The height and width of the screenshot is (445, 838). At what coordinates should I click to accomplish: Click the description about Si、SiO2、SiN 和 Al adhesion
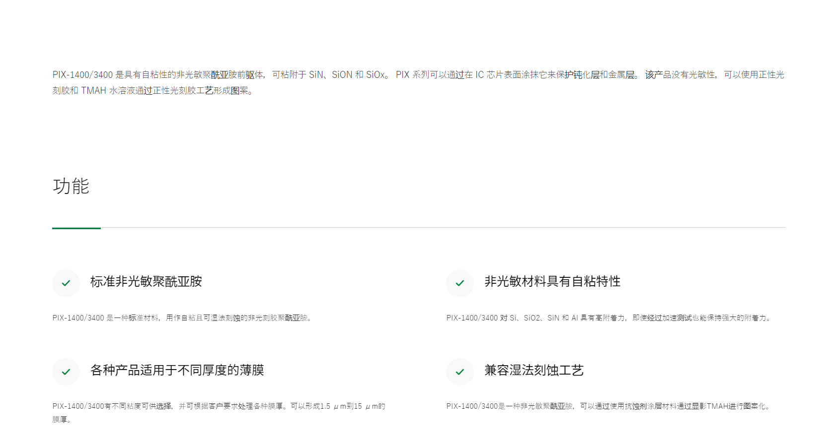pos(609,318)
